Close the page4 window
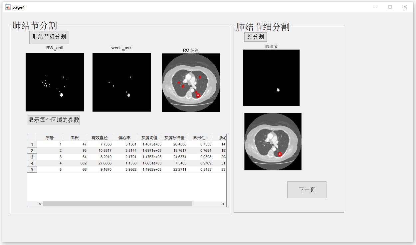This screenshot has width=416, height=245. click(x=405, y=7)
